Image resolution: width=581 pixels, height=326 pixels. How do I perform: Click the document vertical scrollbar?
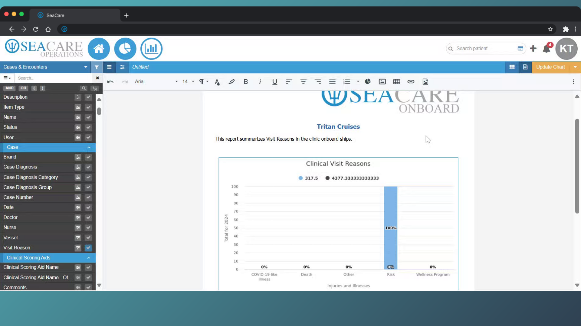pos(577,166)
